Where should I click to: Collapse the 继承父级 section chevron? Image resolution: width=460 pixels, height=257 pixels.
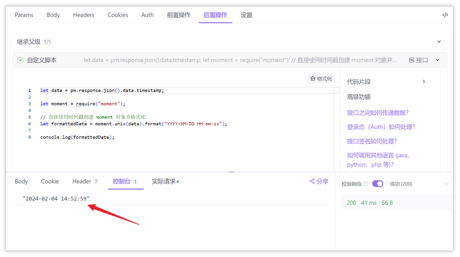coord(439,42)
